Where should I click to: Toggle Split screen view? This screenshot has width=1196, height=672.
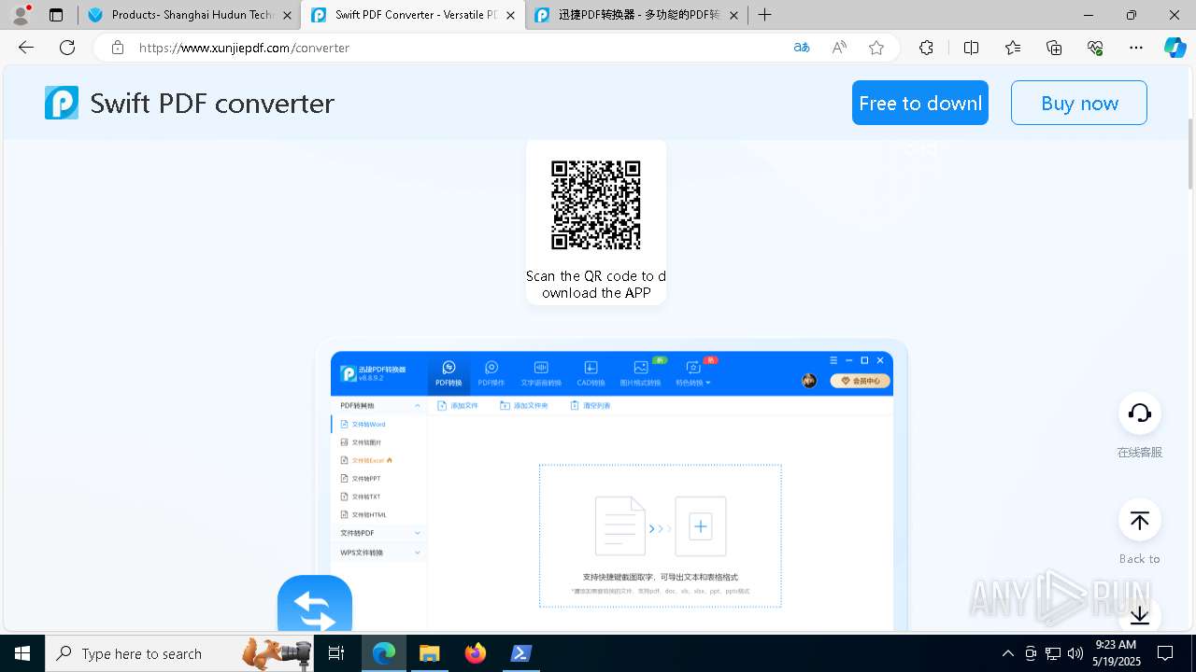click(x=971, y=48)
